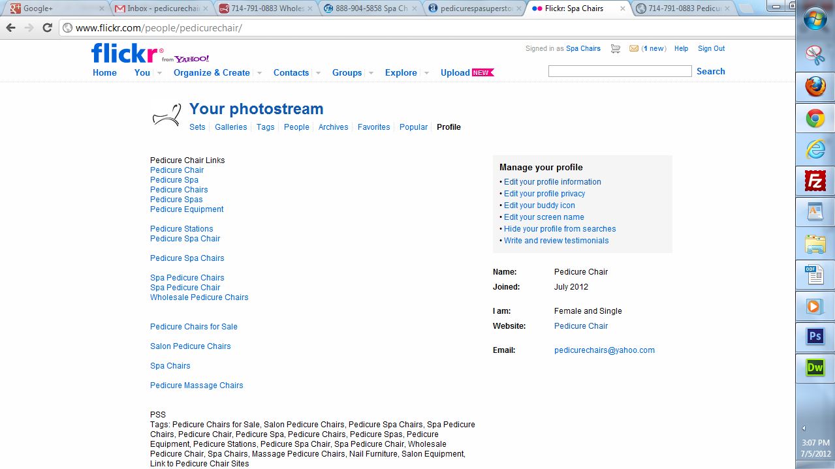
Task: Open Windows Explorer from the taskbar
Action: 815,244
